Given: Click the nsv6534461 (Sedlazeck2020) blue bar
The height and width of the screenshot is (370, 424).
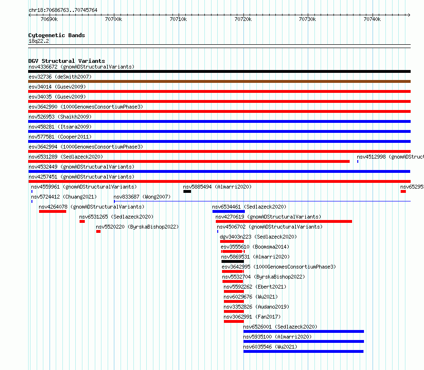Looking at the screenshot, I should pyautogui.click(x=229, y=211).
